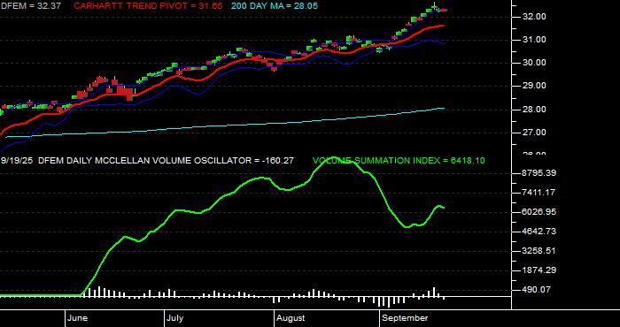620x327 pixels.
Task: Click the end of the cyan 200 day MA line
Action: 444,108
